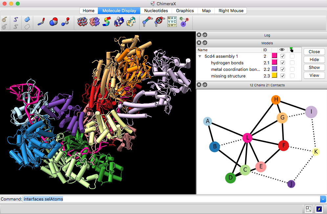The image size is (327, 214).
Task: Open color swatch for metal coordination bonds
Action: coord(274,69)
